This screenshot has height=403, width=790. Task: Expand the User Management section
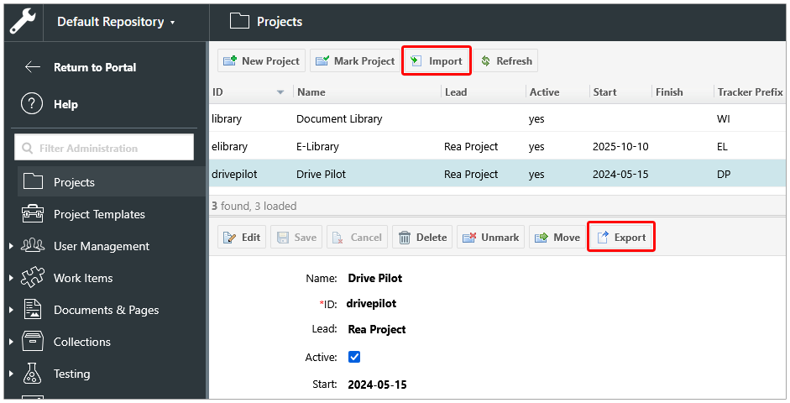click(11, 246)
